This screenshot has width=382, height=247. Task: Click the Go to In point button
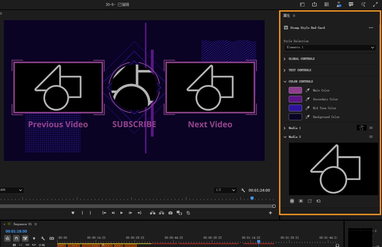104,213
